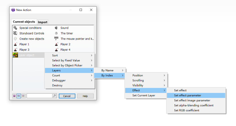The width and height of the screenshot is (236, 126).
Task: Open the Effect submenu entry
Action: pos(146,90)
